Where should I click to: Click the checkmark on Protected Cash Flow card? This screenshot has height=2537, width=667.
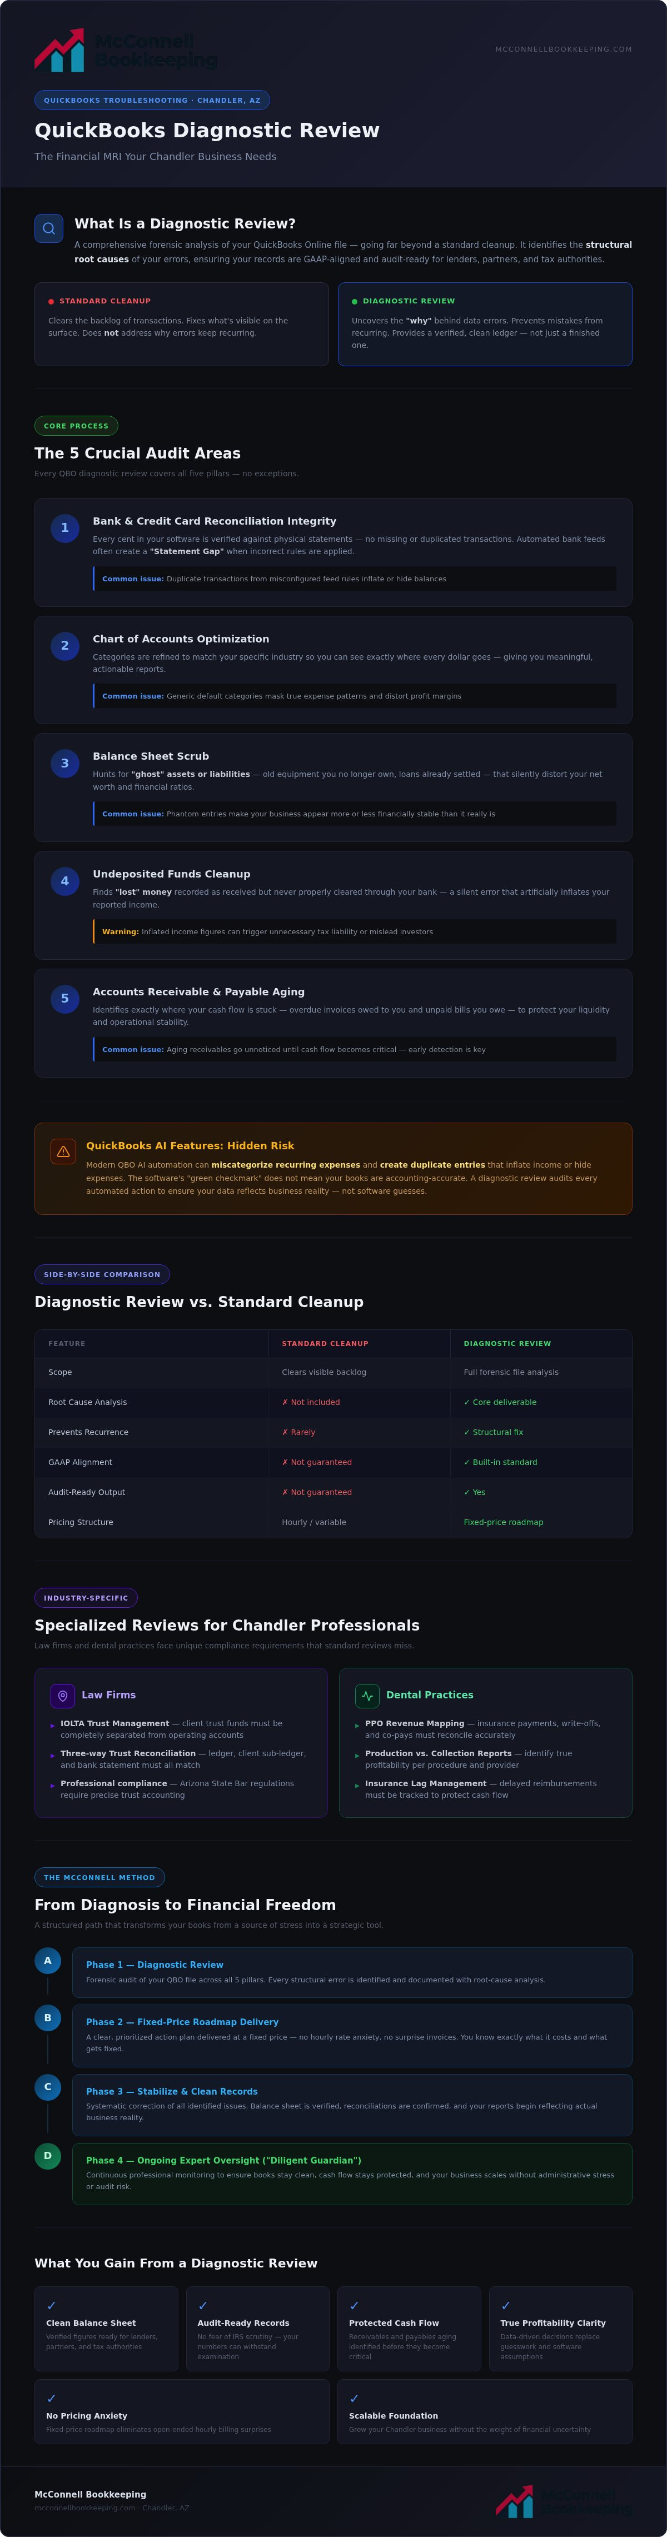click(355, 2306)
